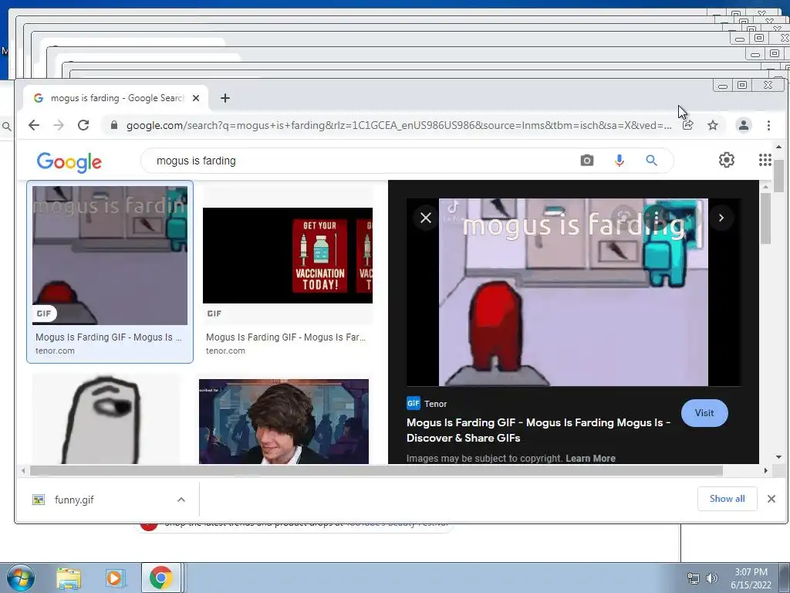The width and height of the screenshot is (790, 593).
Task: Click the first result's tenor.com caption
Action: point(55,351)
